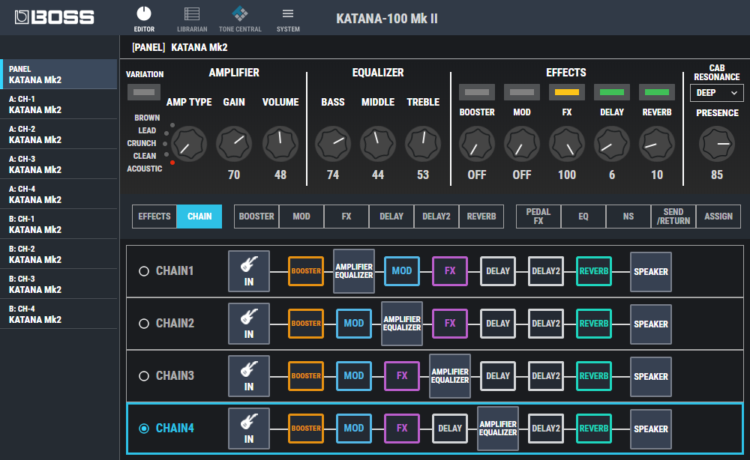Select the CHAIN3 radio button
The image size is (750, 460).
tap(143, 376)
